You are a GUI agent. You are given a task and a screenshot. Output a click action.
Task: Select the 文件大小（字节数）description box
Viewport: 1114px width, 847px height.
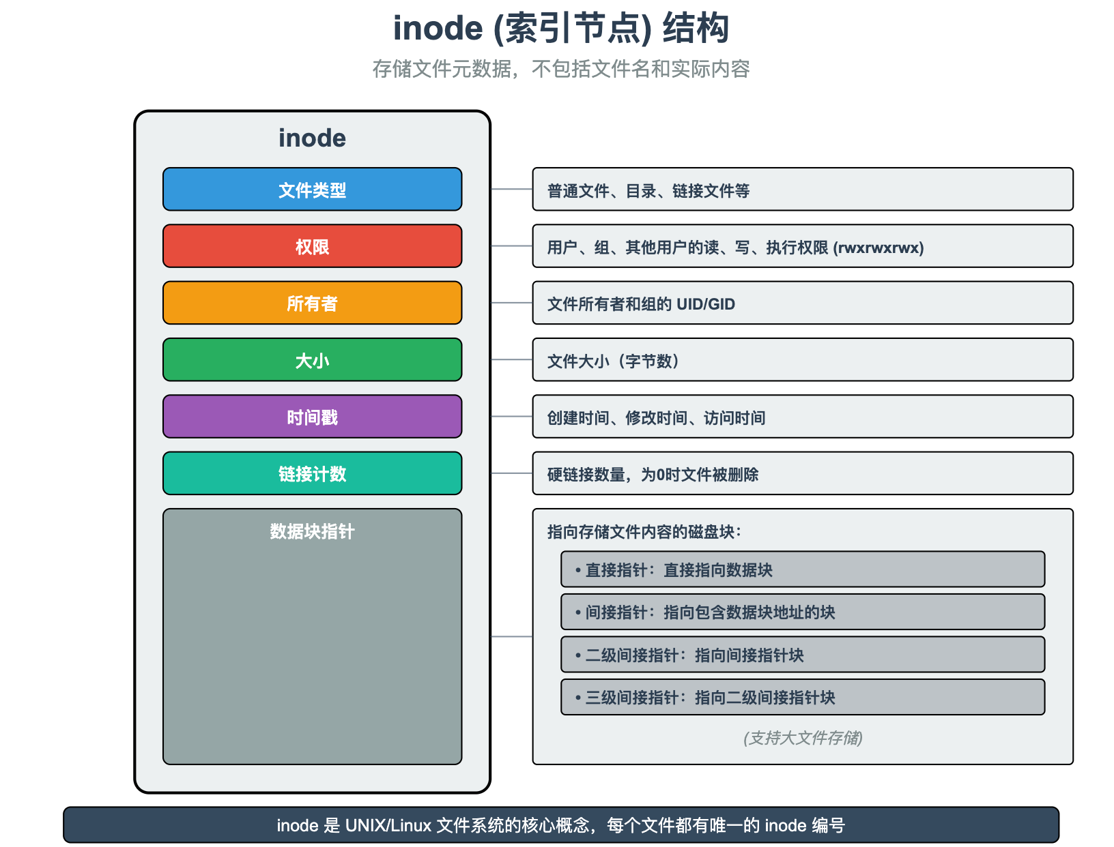pyautogui.click(x=802, y=361)
